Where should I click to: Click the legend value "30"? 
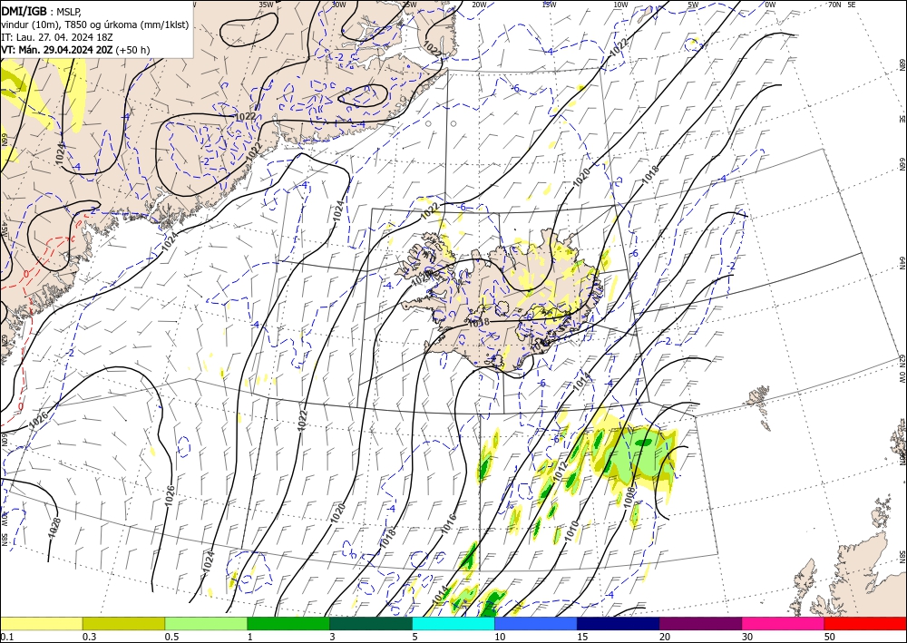[747, 637]
